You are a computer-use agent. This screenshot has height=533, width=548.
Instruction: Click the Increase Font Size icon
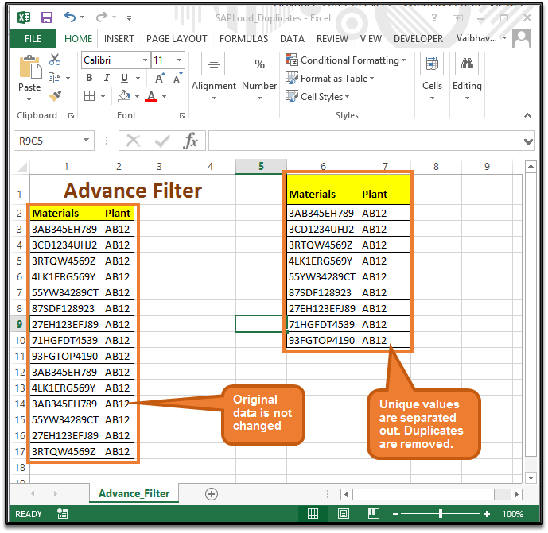pyautogui.click(x=160, y=78)
